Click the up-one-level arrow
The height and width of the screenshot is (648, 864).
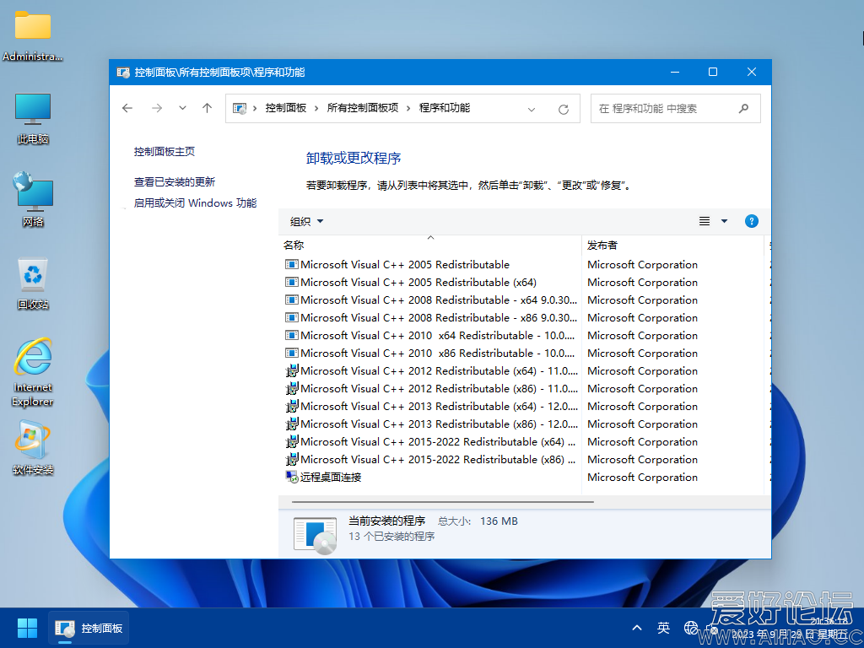point(207,108)
